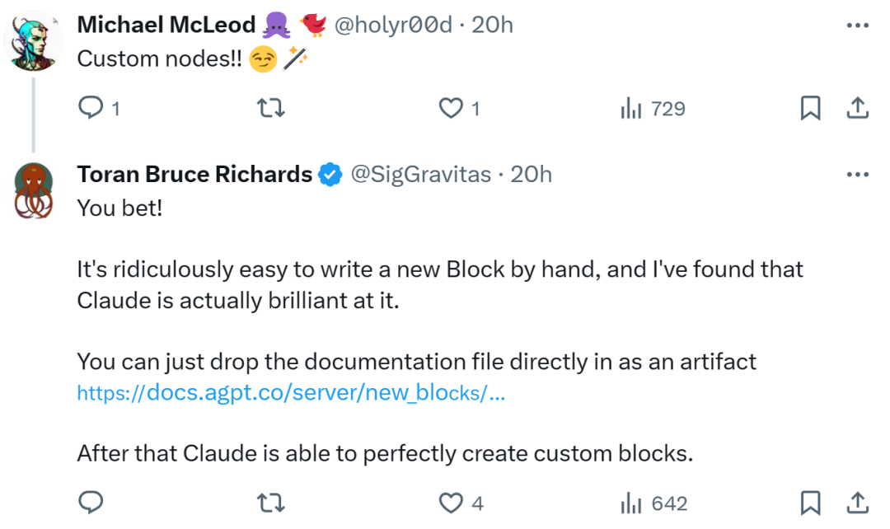This screenshot has height=529, width=890.
Task: Click Toran Bruce Richards' octopus avatar
Action: tap(34, 190)
